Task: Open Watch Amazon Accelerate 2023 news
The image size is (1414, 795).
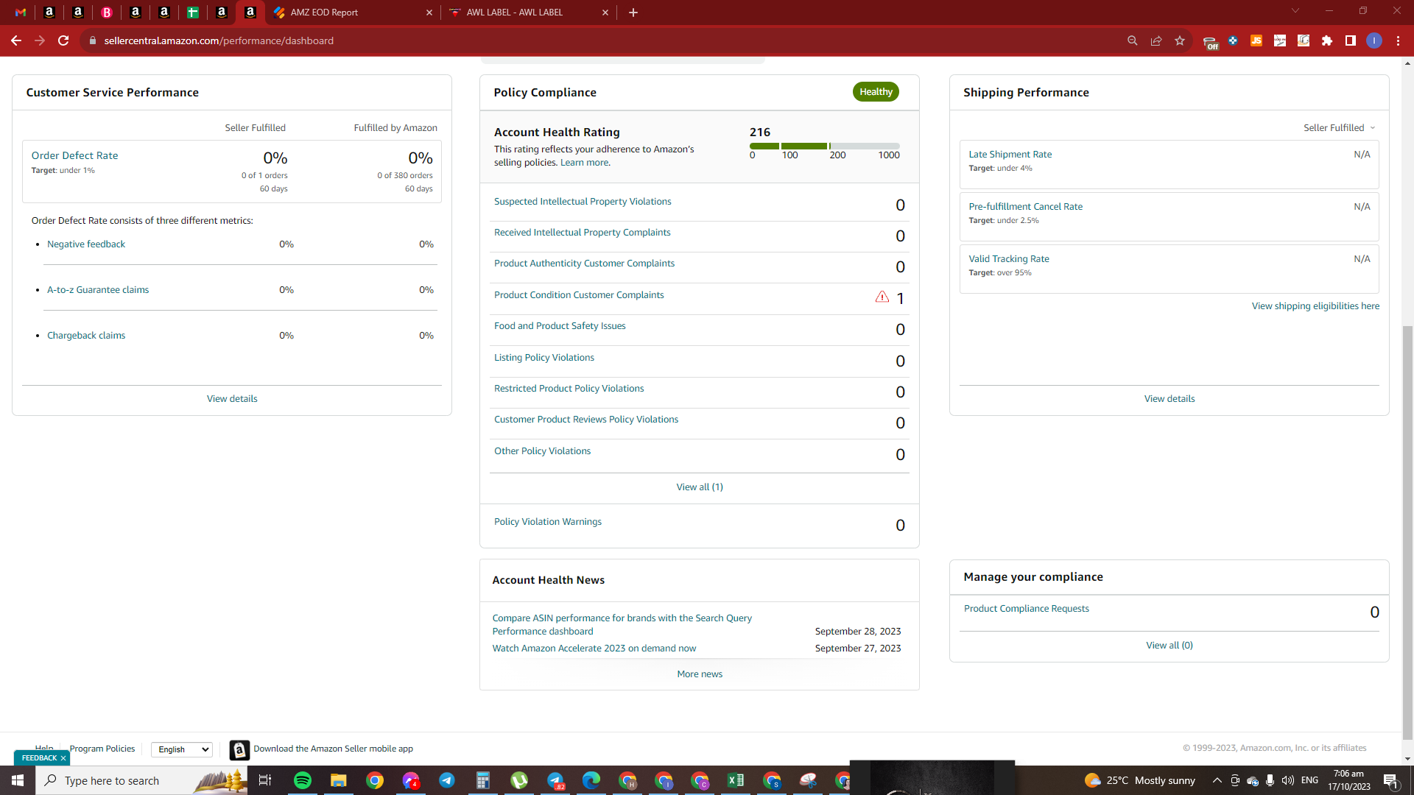Action: 594,649
